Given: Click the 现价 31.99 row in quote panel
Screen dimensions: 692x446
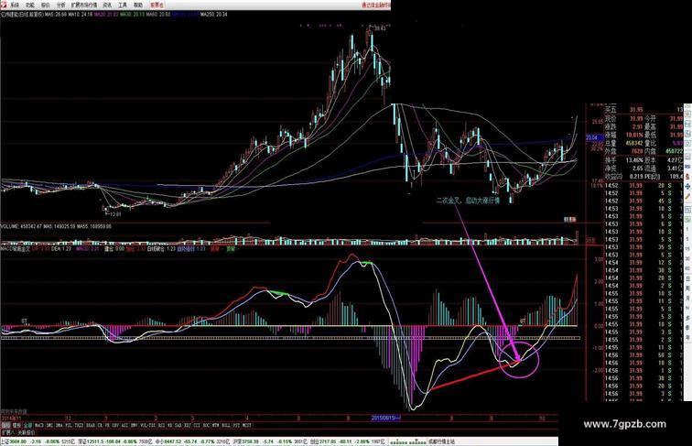Looking at the screenshot, I should pyautogui.click(x=623, y=119).
